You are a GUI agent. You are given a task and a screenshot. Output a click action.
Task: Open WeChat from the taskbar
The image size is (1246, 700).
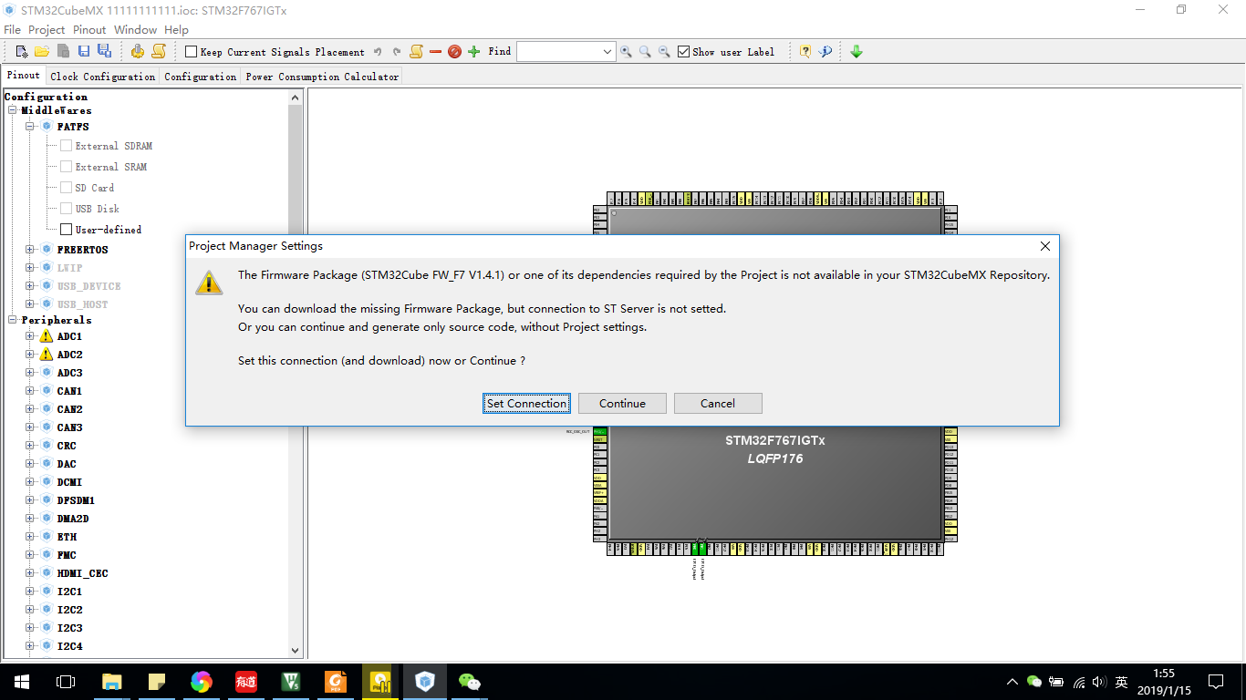coord(470,681)
